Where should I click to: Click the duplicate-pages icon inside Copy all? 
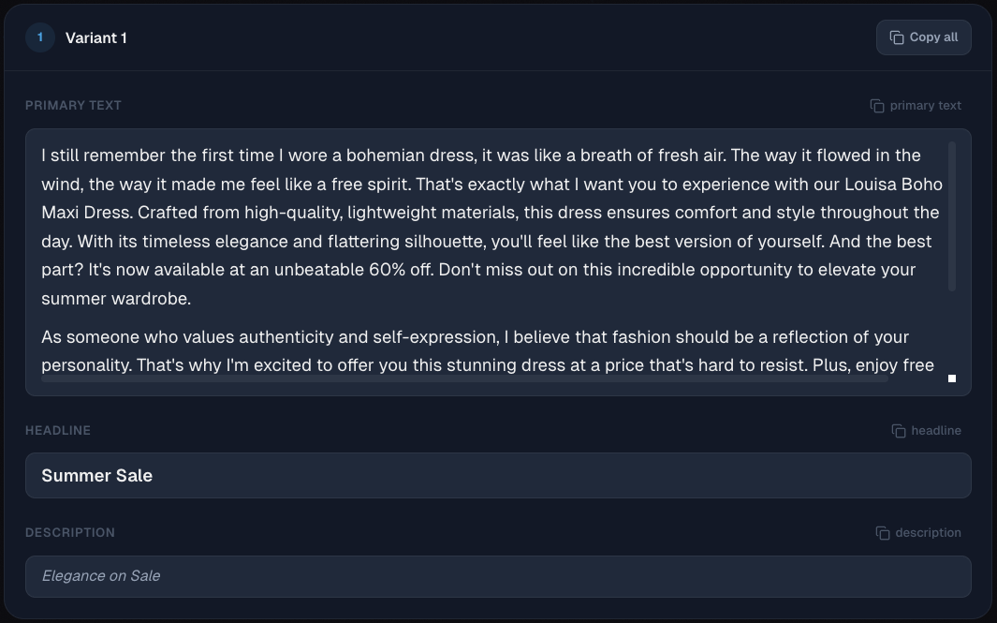898,37
